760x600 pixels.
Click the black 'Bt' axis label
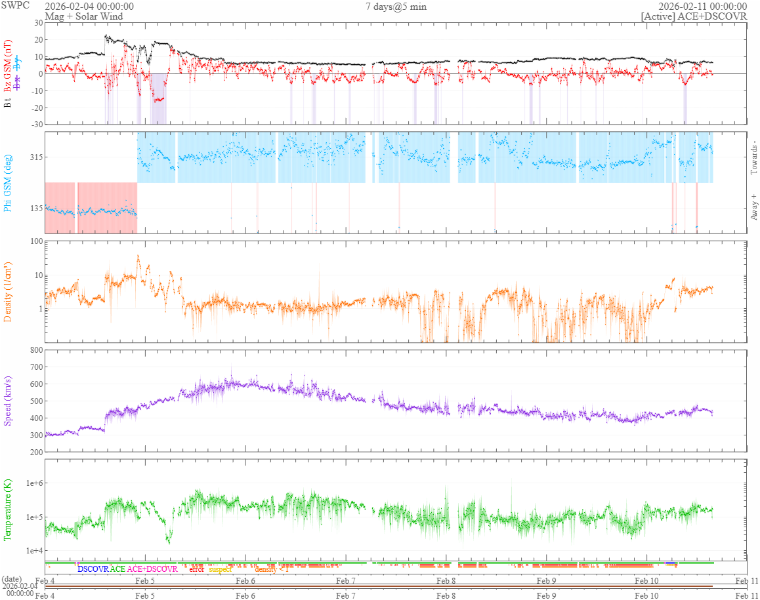point(7,102)
